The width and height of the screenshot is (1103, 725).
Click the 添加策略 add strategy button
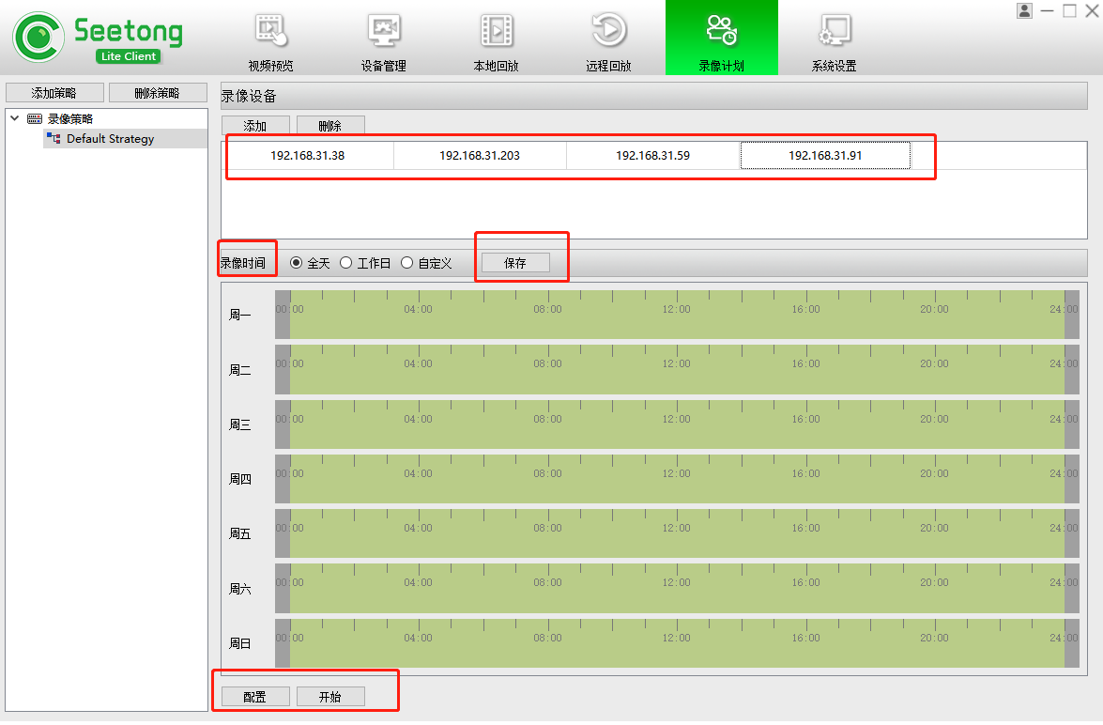pos(54,93)
